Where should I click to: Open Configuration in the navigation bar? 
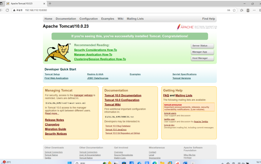click(88, 19)
